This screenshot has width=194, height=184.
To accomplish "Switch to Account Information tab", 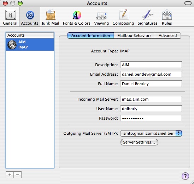I will coord(90,36).
